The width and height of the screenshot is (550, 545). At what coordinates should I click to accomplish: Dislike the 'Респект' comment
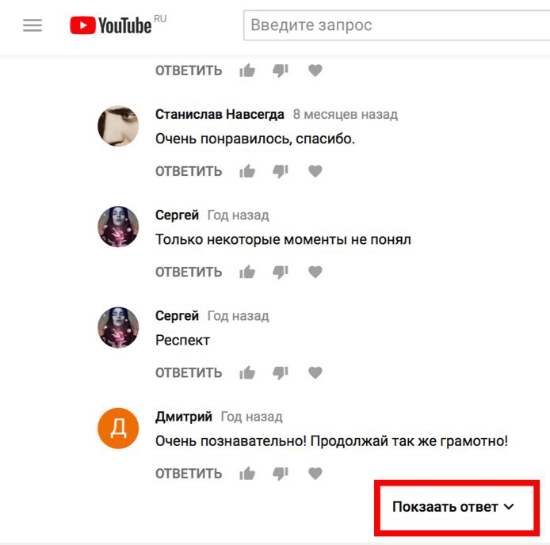281,372
